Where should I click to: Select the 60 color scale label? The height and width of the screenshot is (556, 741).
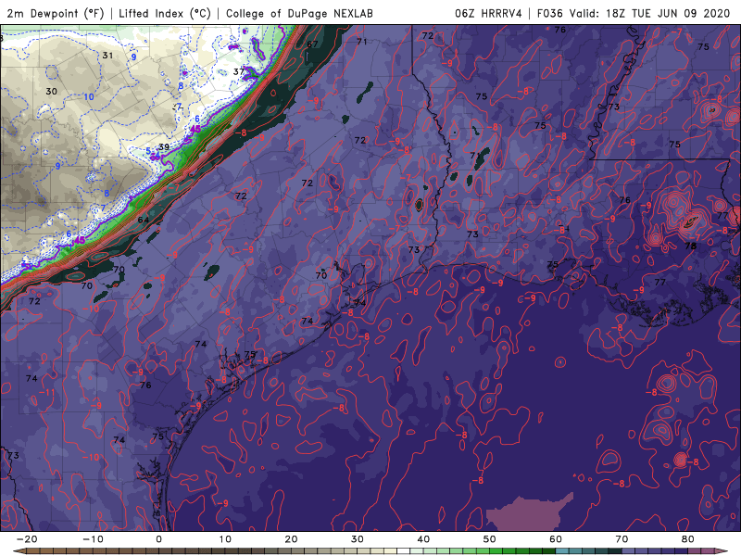point(556,539)
